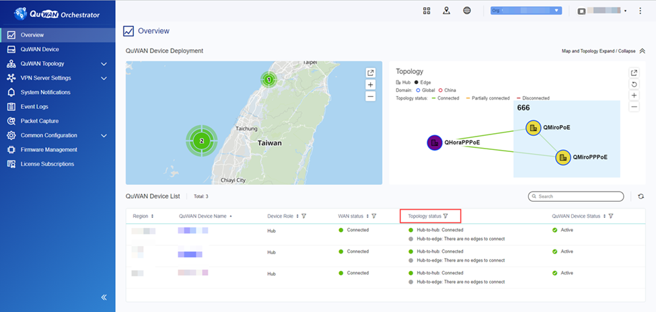Expand VPN Server Settings chevron

pos(104,78)
